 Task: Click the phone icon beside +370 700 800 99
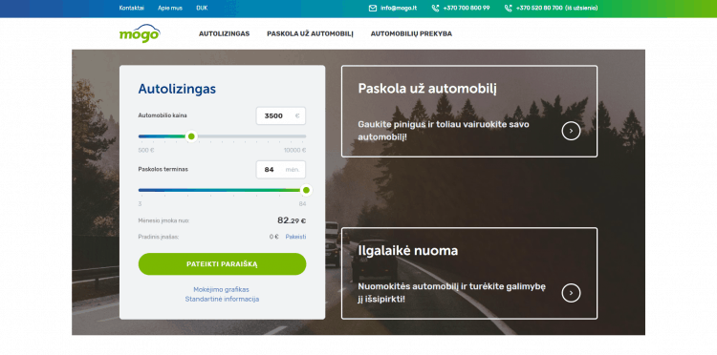(435, 8)
